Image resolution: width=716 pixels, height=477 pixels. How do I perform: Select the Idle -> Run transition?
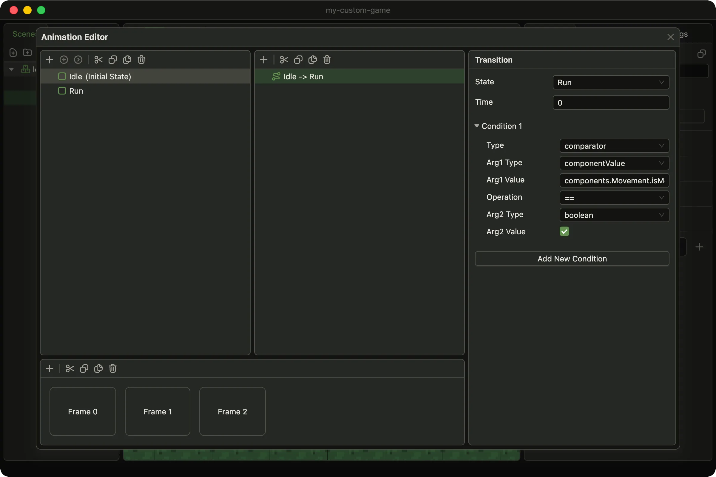coord(359,76)
